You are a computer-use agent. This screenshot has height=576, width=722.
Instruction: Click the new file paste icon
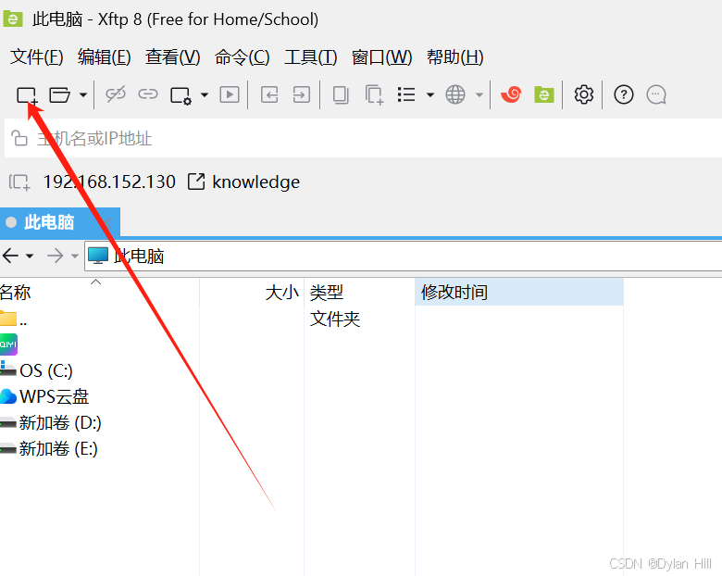[x=374, y=95]
